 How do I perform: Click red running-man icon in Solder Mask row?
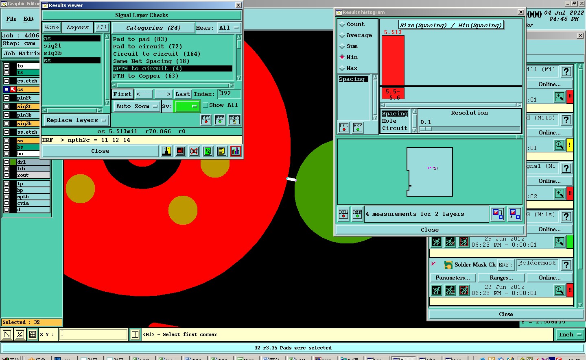[x=464, y=290]
